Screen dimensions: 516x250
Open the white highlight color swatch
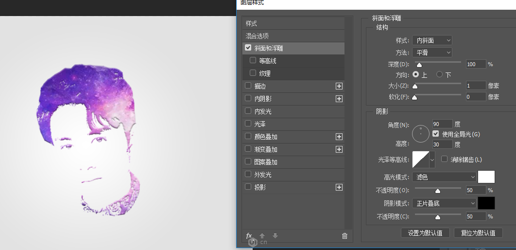pyautogui.click(x=486, y=177)
